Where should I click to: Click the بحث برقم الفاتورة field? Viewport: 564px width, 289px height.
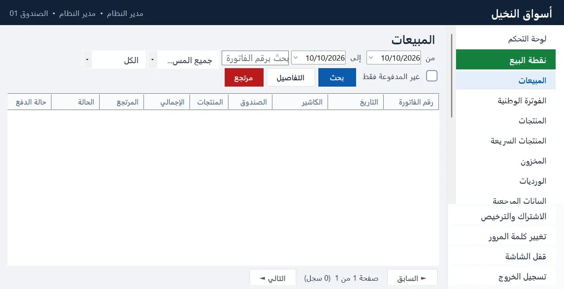point(255,58)
